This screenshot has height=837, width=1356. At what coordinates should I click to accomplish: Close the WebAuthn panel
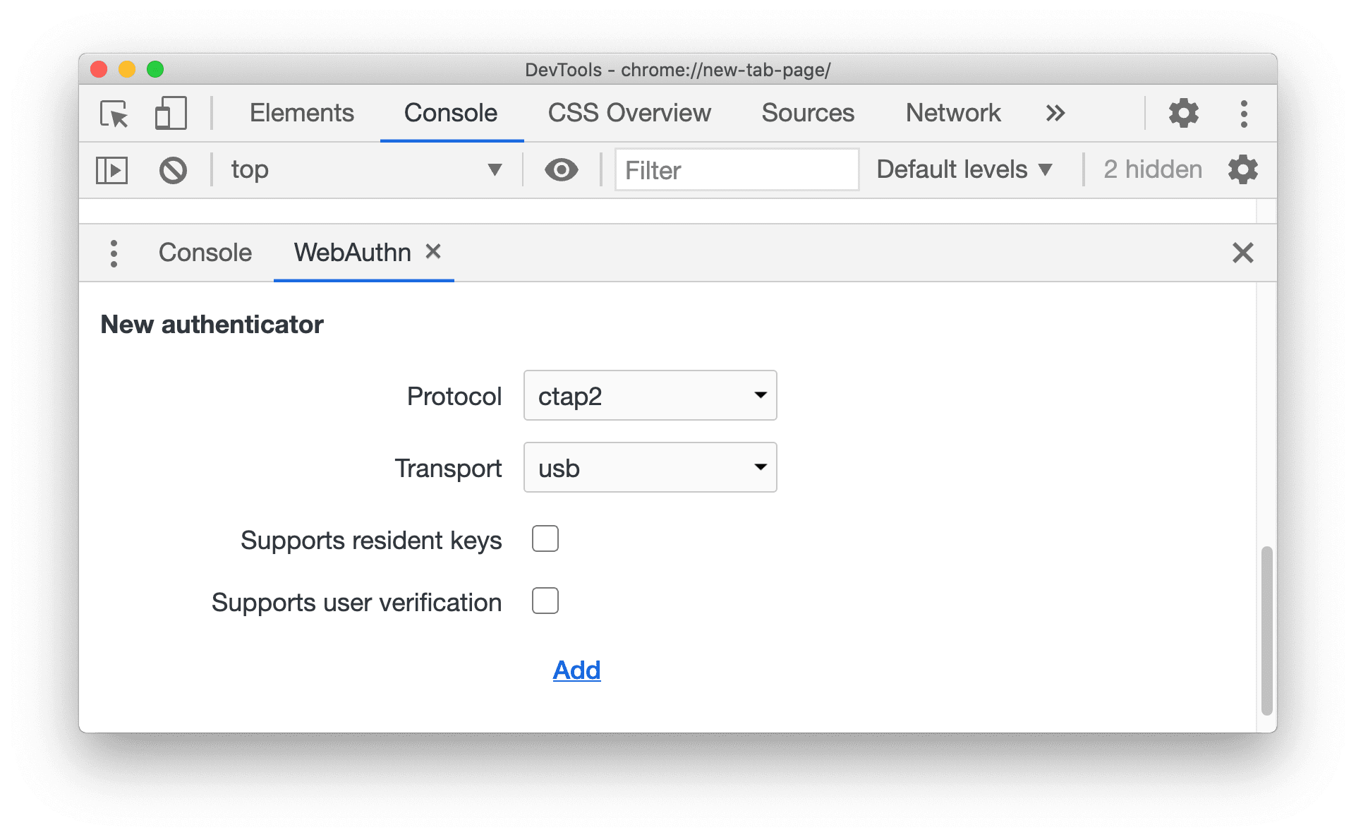435,253
